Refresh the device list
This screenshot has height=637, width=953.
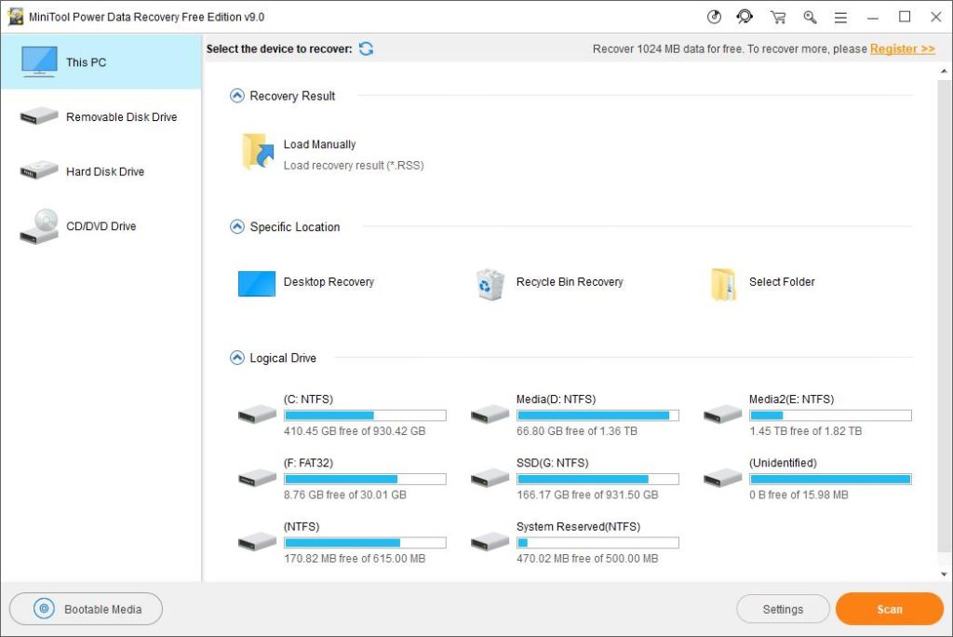(x=366, y=48)
